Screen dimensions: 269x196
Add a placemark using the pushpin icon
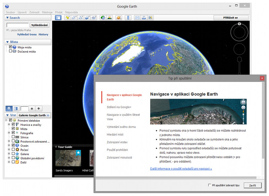68,18
